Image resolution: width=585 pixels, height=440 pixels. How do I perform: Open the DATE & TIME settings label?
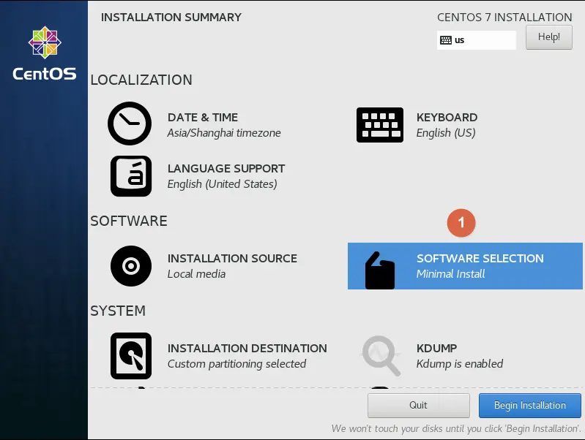click(x=203, y=118)
